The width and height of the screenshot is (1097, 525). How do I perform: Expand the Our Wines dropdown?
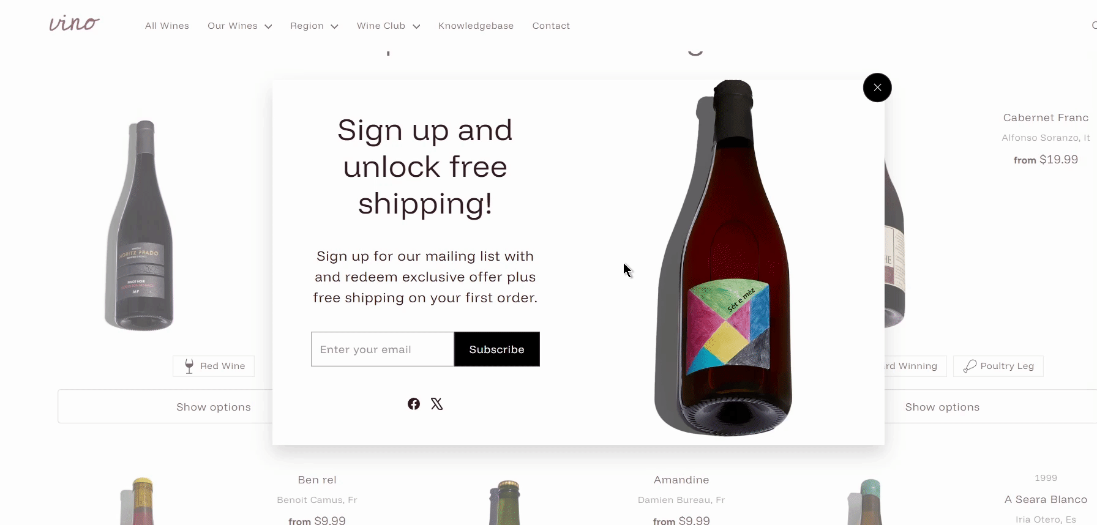239,26
